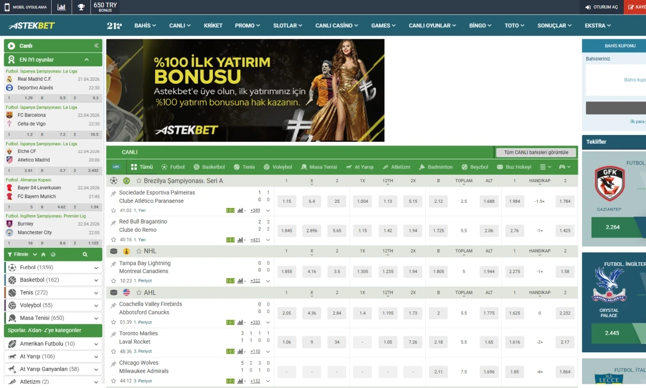The height and width of the screenshot is (388, 646).
Task: Bet on 1.15 home odds for Palmeiras
Action: pyautogui.click(x=287, y=201)
